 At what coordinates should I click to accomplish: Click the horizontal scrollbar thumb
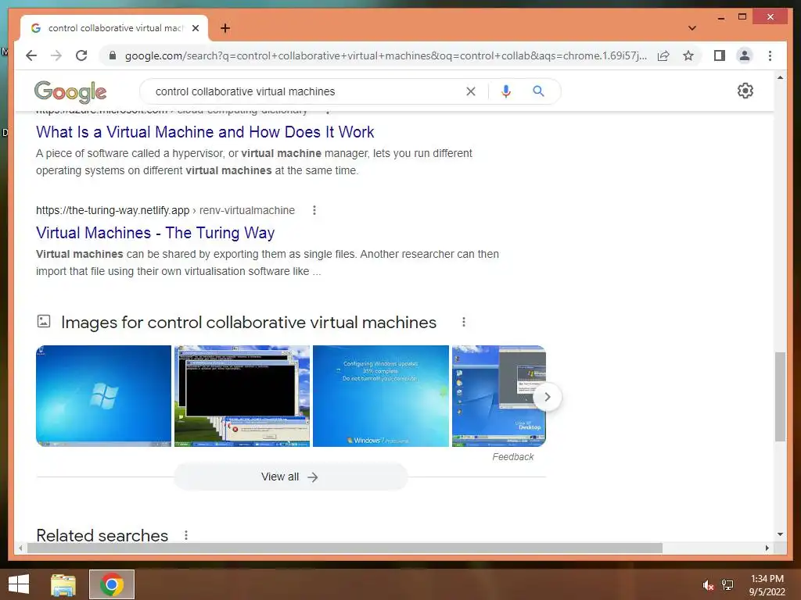pyautogui.click(x=345, y=548)
